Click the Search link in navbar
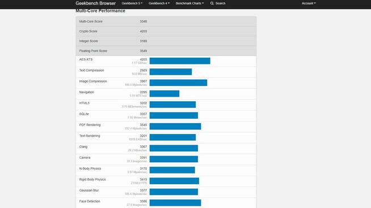The image size is (371, 208). click(x=218, y=3)
